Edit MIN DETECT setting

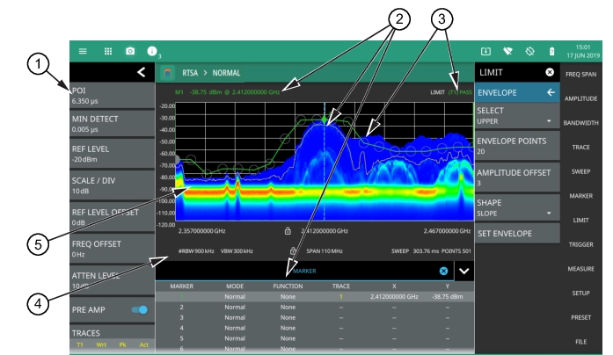click(113, 124)
